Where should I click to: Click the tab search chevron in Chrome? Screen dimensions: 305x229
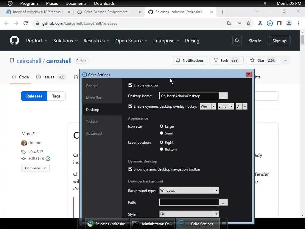[x=257, y=11]
